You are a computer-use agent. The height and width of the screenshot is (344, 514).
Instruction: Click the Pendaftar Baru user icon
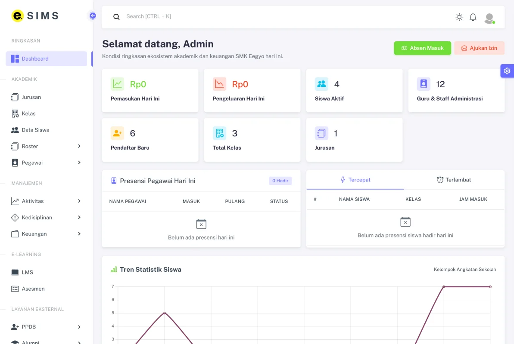point(117,133)
